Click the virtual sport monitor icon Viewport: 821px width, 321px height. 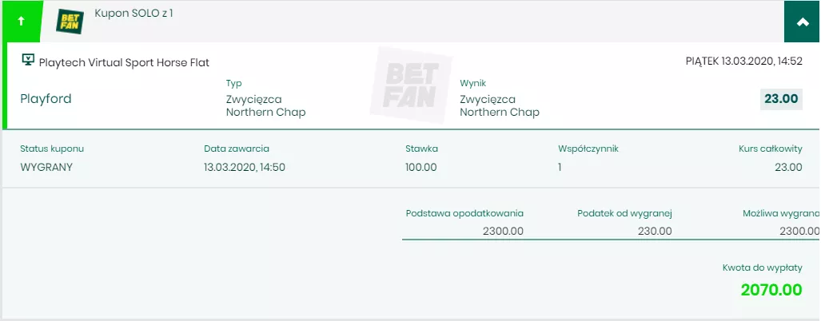coord(27,61)
